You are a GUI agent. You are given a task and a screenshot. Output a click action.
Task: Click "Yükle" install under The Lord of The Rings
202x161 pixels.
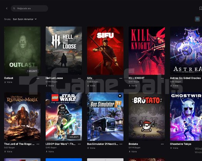tap(8, 152)
